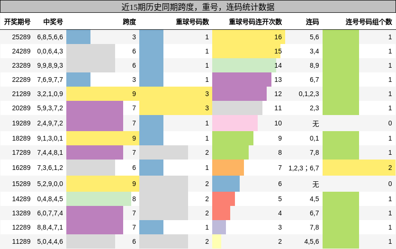Select period number 17289
Viewport: 396px width, 249px height.
21,152
